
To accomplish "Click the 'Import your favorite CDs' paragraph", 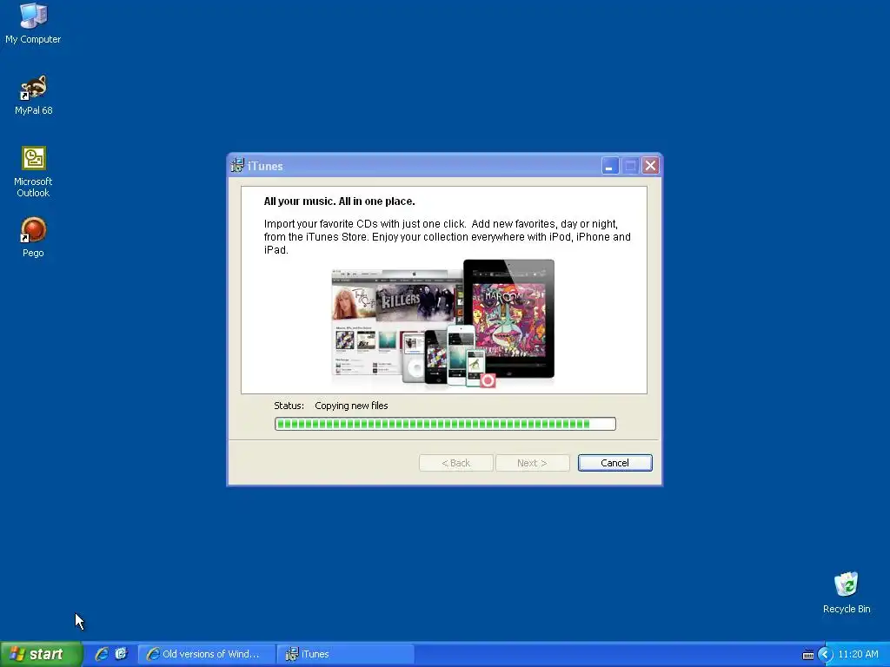I will 448,236.
